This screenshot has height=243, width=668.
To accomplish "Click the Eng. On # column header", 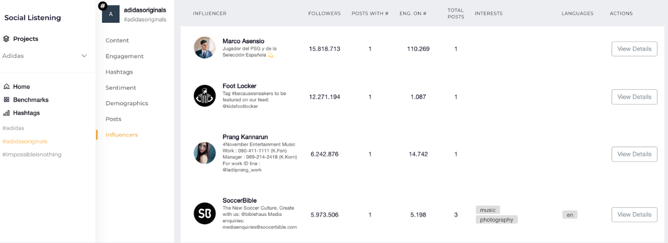I will (x=413, y=13).
